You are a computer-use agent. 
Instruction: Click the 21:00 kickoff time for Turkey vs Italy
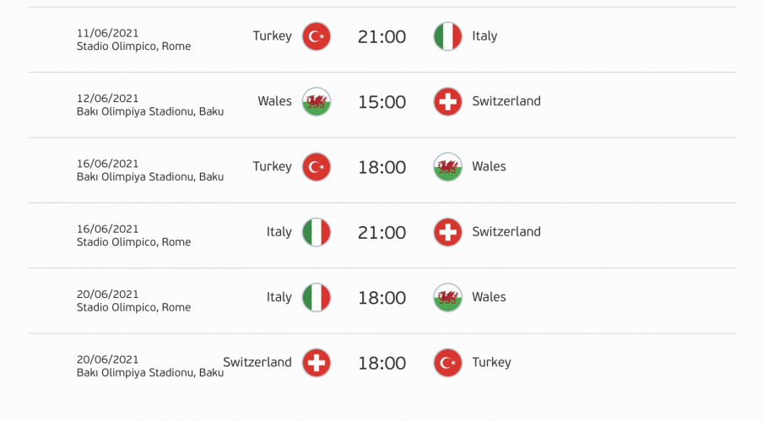click(x=381, y=37)
